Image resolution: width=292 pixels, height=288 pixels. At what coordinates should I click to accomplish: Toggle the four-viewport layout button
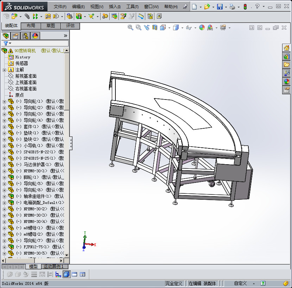pos(82,274)
